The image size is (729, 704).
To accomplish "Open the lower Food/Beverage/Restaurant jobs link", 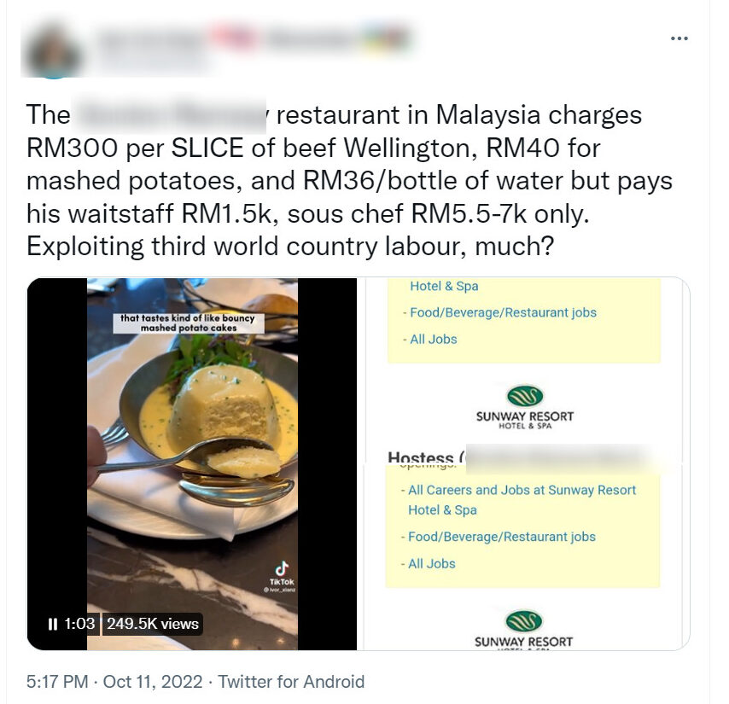I will click(502, 538).
